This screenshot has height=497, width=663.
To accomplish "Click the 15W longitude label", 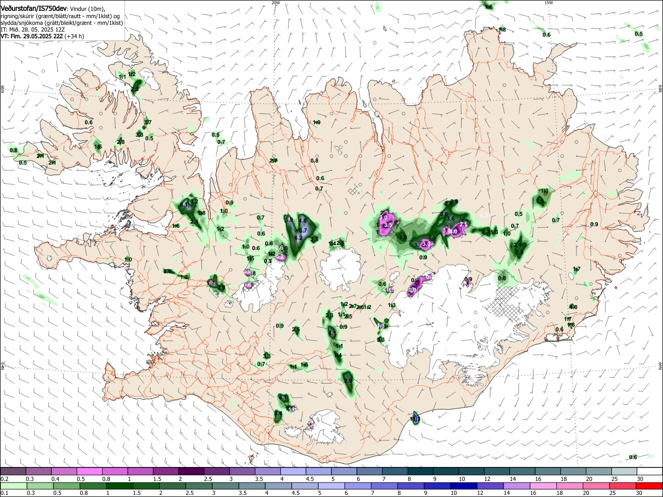I will [x=549, y=3].
